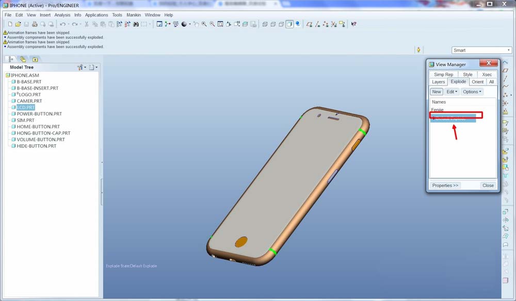
Task: Open a file using the Open folder icon
Action: coord(18,24)
